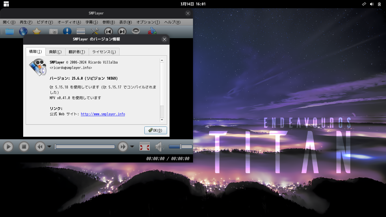Click the ricardo@smplayer.info email text
Viewport: 386px width, 217px height.
pyautogui.click(x=71, y=68)
